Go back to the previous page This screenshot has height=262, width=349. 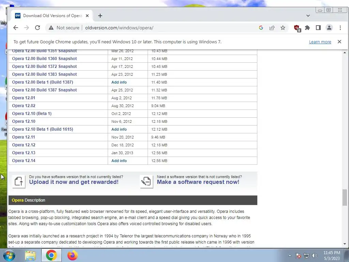pos(16,28)
